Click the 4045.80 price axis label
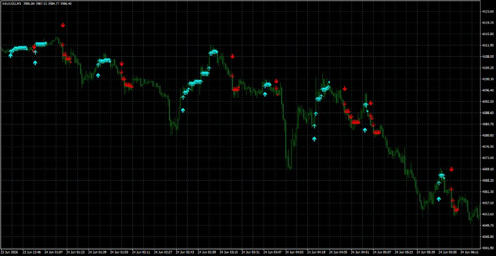496x256 pixels. coord(488,237)
